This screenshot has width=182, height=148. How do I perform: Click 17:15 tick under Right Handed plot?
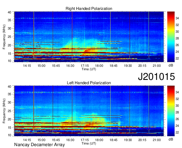tap(85, 66)
